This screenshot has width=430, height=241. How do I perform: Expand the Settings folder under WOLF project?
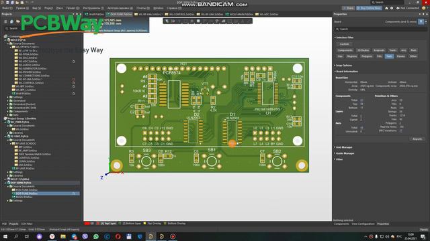tap(8, 97)
